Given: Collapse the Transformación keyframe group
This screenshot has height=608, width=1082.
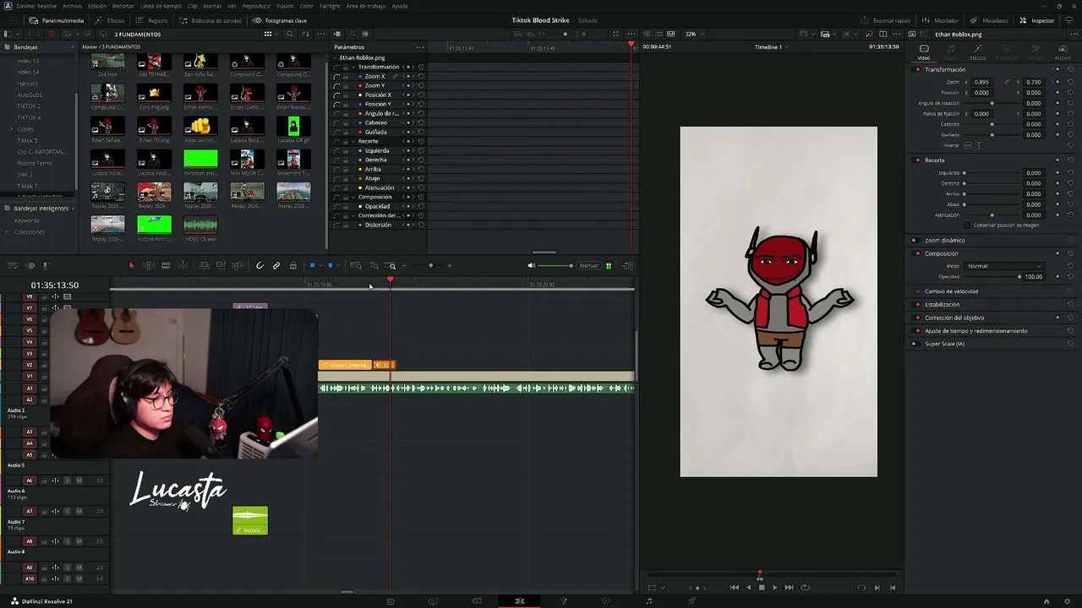Looking at the screenshot, I should coord(353,67).
